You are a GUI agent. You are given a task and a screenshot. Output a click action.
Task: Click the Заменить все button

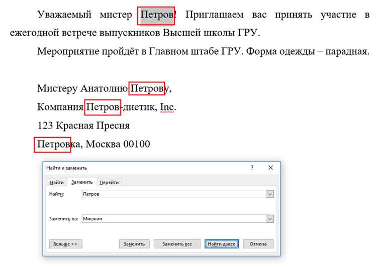tap(177, 244)
